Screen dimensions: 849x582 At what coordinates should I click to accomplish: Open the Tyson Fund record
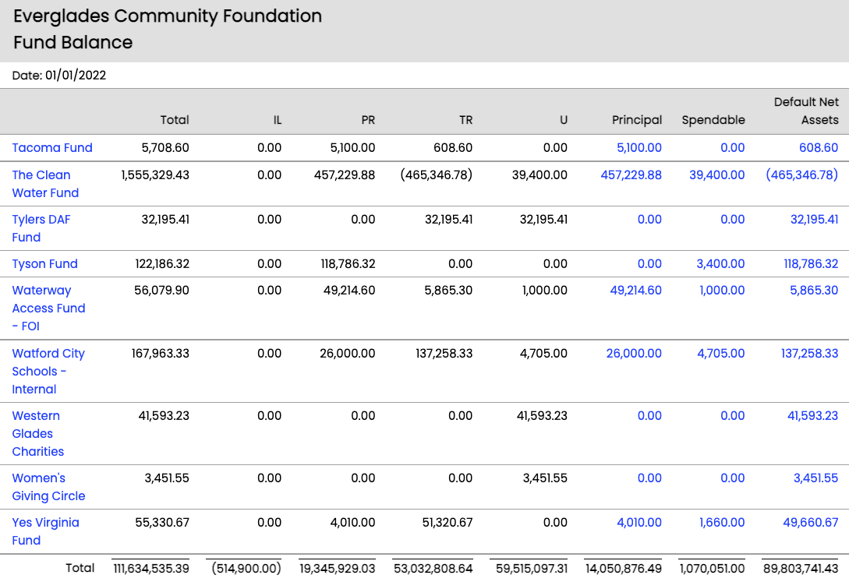coord(44,263)
